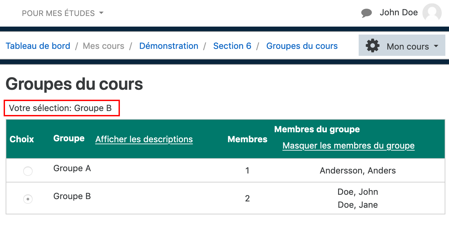The width and height of the screenshot is (449, 228).
Task: Click Groupes du cours breadcrumb link
Action: pos(302,46)
